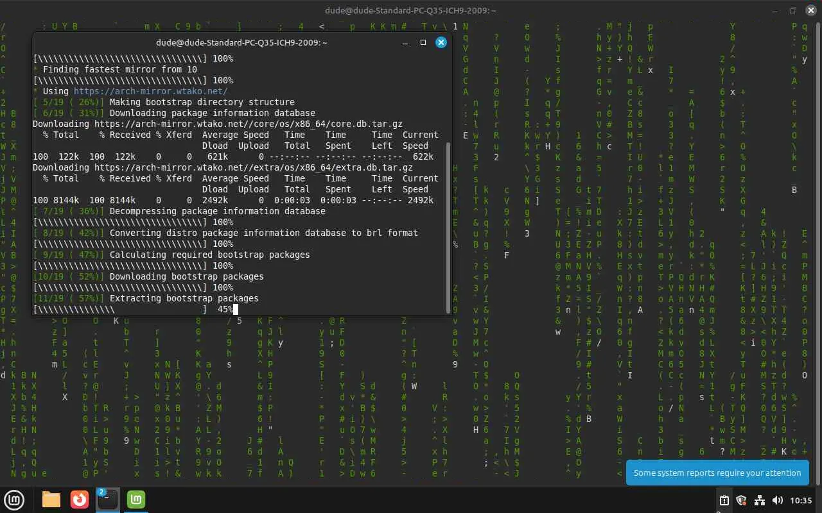Open the network connections tray icon
The width and height of the screenshot is (822, 513).
coord(759,500)
